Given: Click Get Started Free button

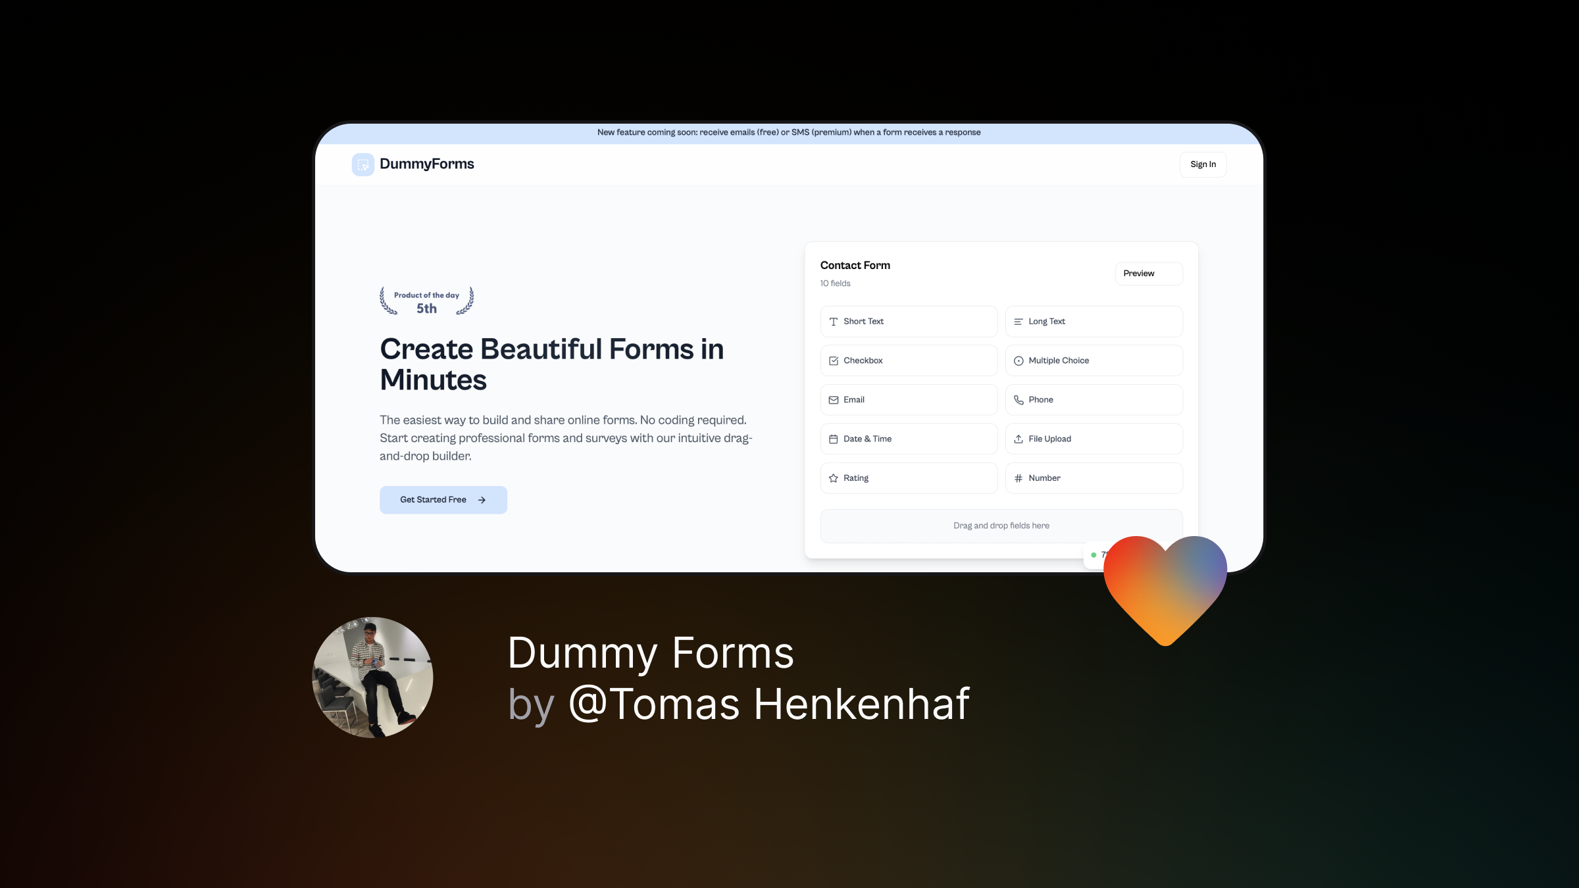Looking at the screenshot, I should coord(443,499).
